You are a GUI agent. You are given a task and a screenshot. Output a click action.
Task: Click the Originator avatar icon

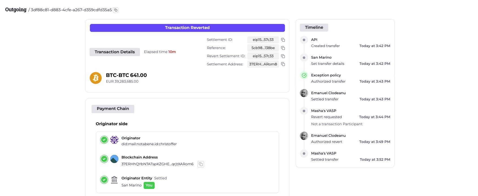pos(114,140)
